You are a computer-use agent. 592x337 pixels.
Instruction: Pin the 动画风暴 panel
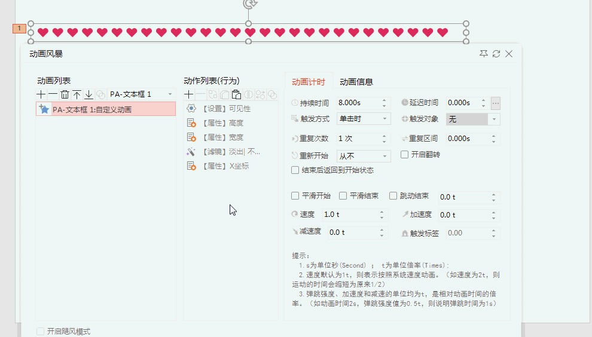pos(484,54)
